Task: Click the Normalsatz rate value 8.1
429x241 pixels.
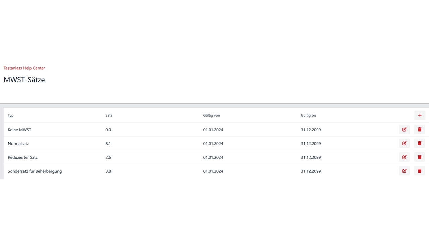Action: pyautogui.click(x=108, y=144)
